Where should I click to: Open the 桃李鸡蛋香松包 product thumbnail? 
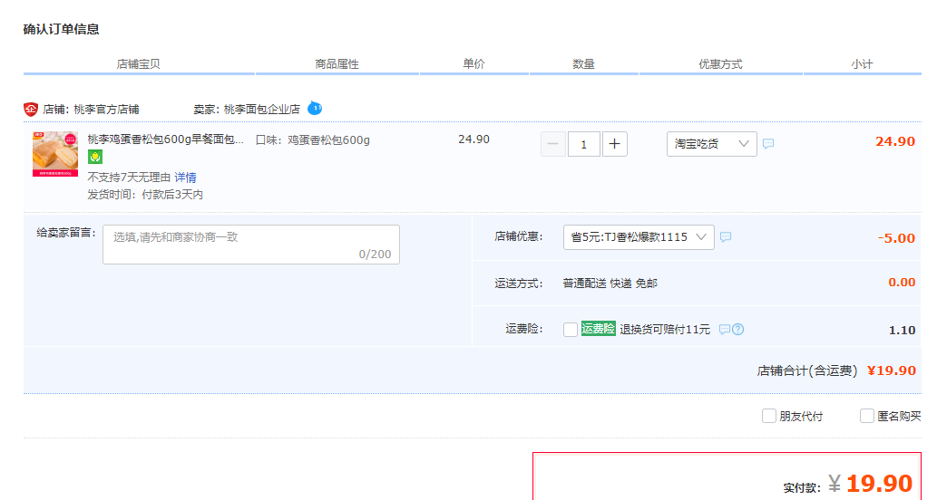pyautogui.click(x=55, y=154)
